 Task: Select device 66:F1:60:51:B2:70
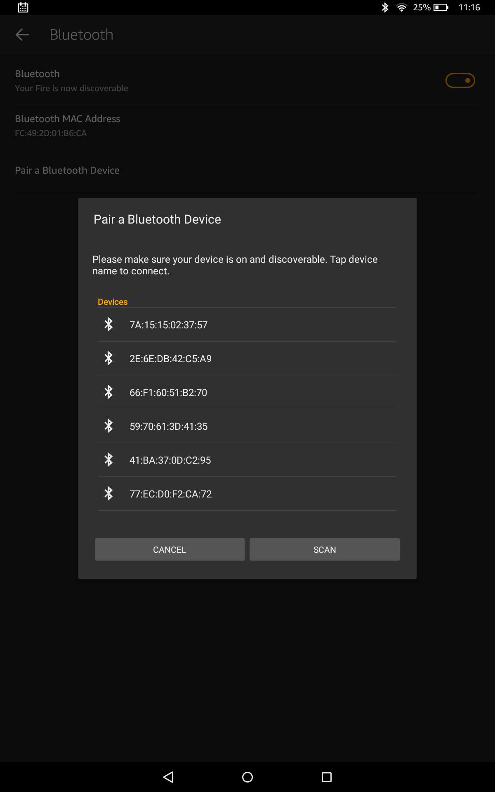tap(247, 392)
